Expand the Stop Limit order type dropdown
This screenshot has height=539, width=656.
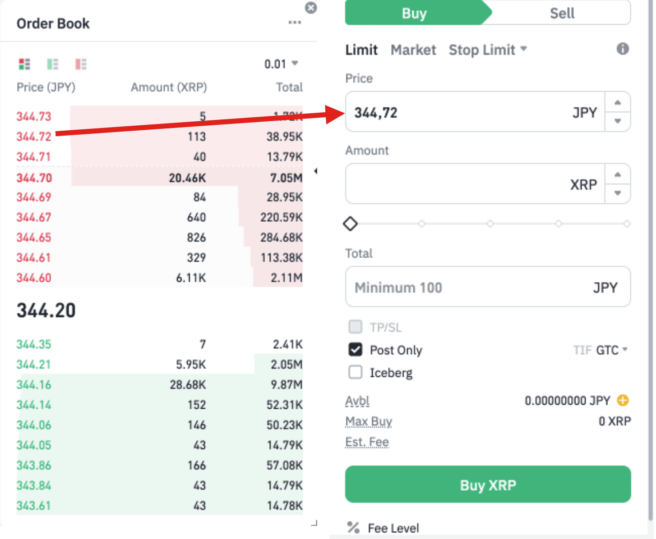[488, 50]
